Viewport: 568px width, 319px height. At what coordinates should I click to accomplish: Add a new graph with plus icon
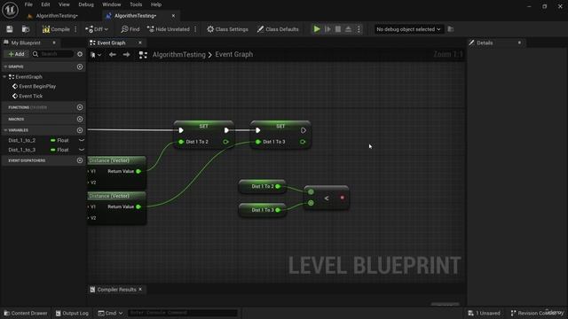coord(80,67)
